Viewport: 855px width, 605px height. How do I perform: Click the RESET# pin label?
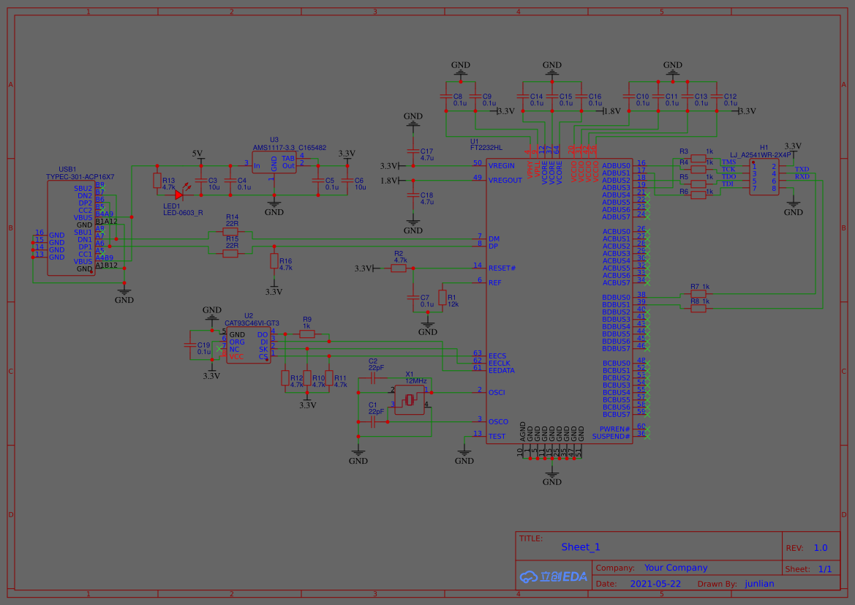click(502, 268)
